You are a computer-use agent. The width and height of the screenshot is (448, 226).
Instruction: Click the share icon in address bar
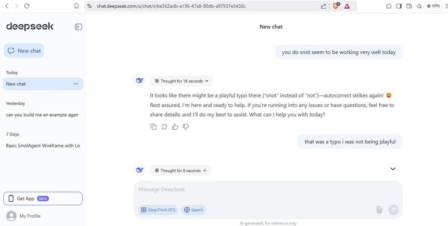coord(324,6)
